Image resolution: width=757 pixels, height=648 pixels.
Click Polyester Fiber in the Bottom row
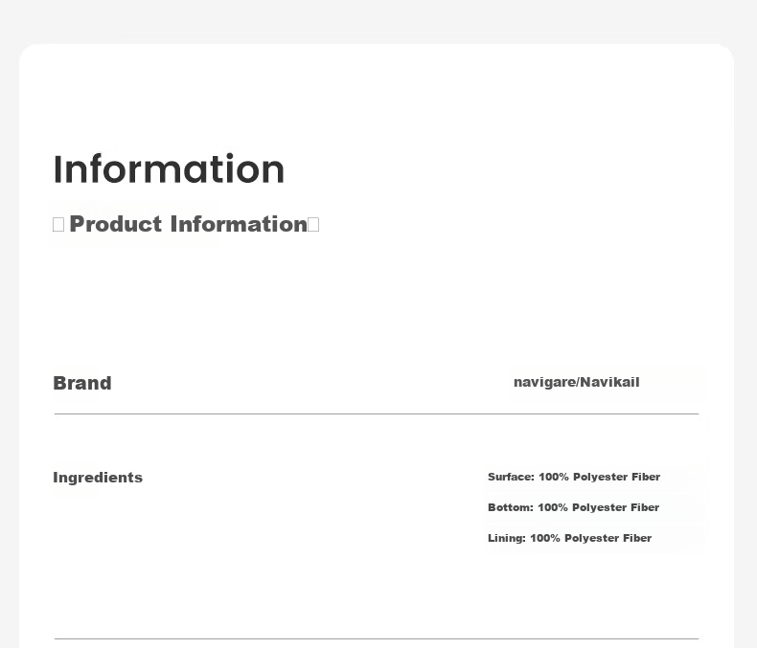click(x=615, y=507)
